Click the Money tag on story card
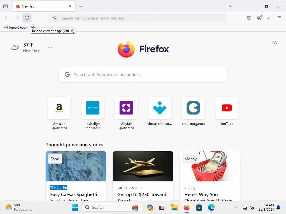Viewport: 286px width, 214px height. pos(190,159)
